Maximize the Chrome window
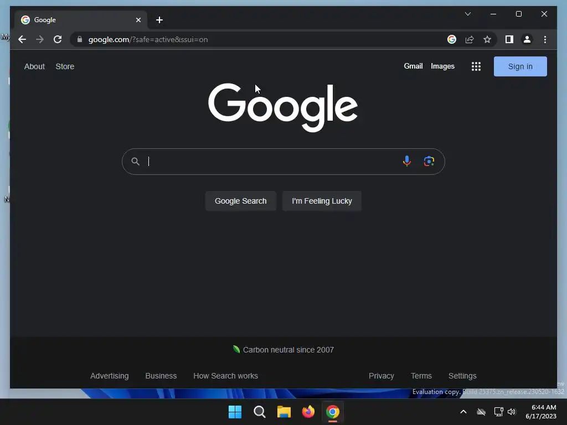Viewport: 567px width, 425px height. (x=518, y=14)
